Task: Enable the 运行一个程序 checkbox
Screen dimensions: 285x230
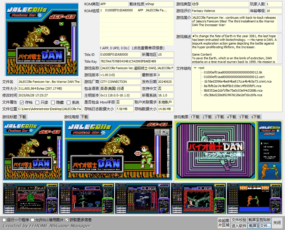Action: pyautogui.click(x=4, y=220)
